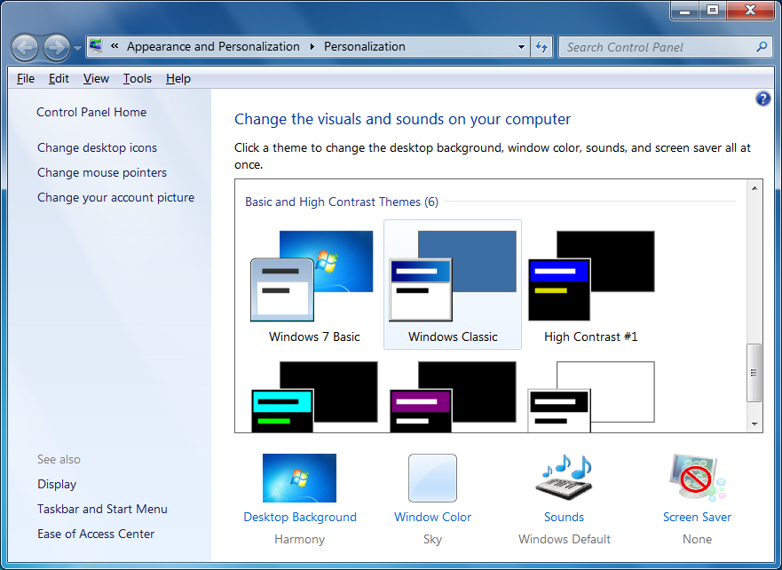Click the Control Panel icon in address bar
The image size is (782, 570).
(x=96, y=46)
